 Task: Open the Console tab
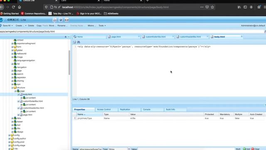pos(152,110)
